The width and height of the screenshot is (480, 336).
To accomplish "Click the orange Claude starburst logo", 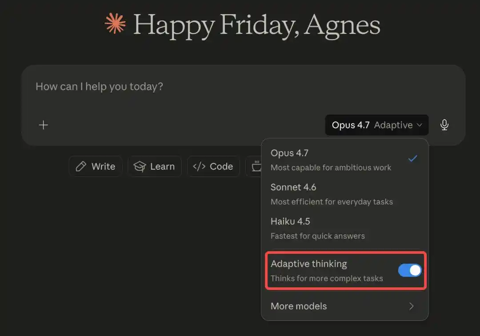I will tap(115, 23).
